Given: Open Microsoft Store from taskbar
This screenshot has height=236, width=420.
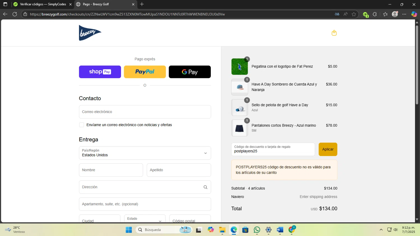Looking at the screenshot, I should [x=245, y=230].
